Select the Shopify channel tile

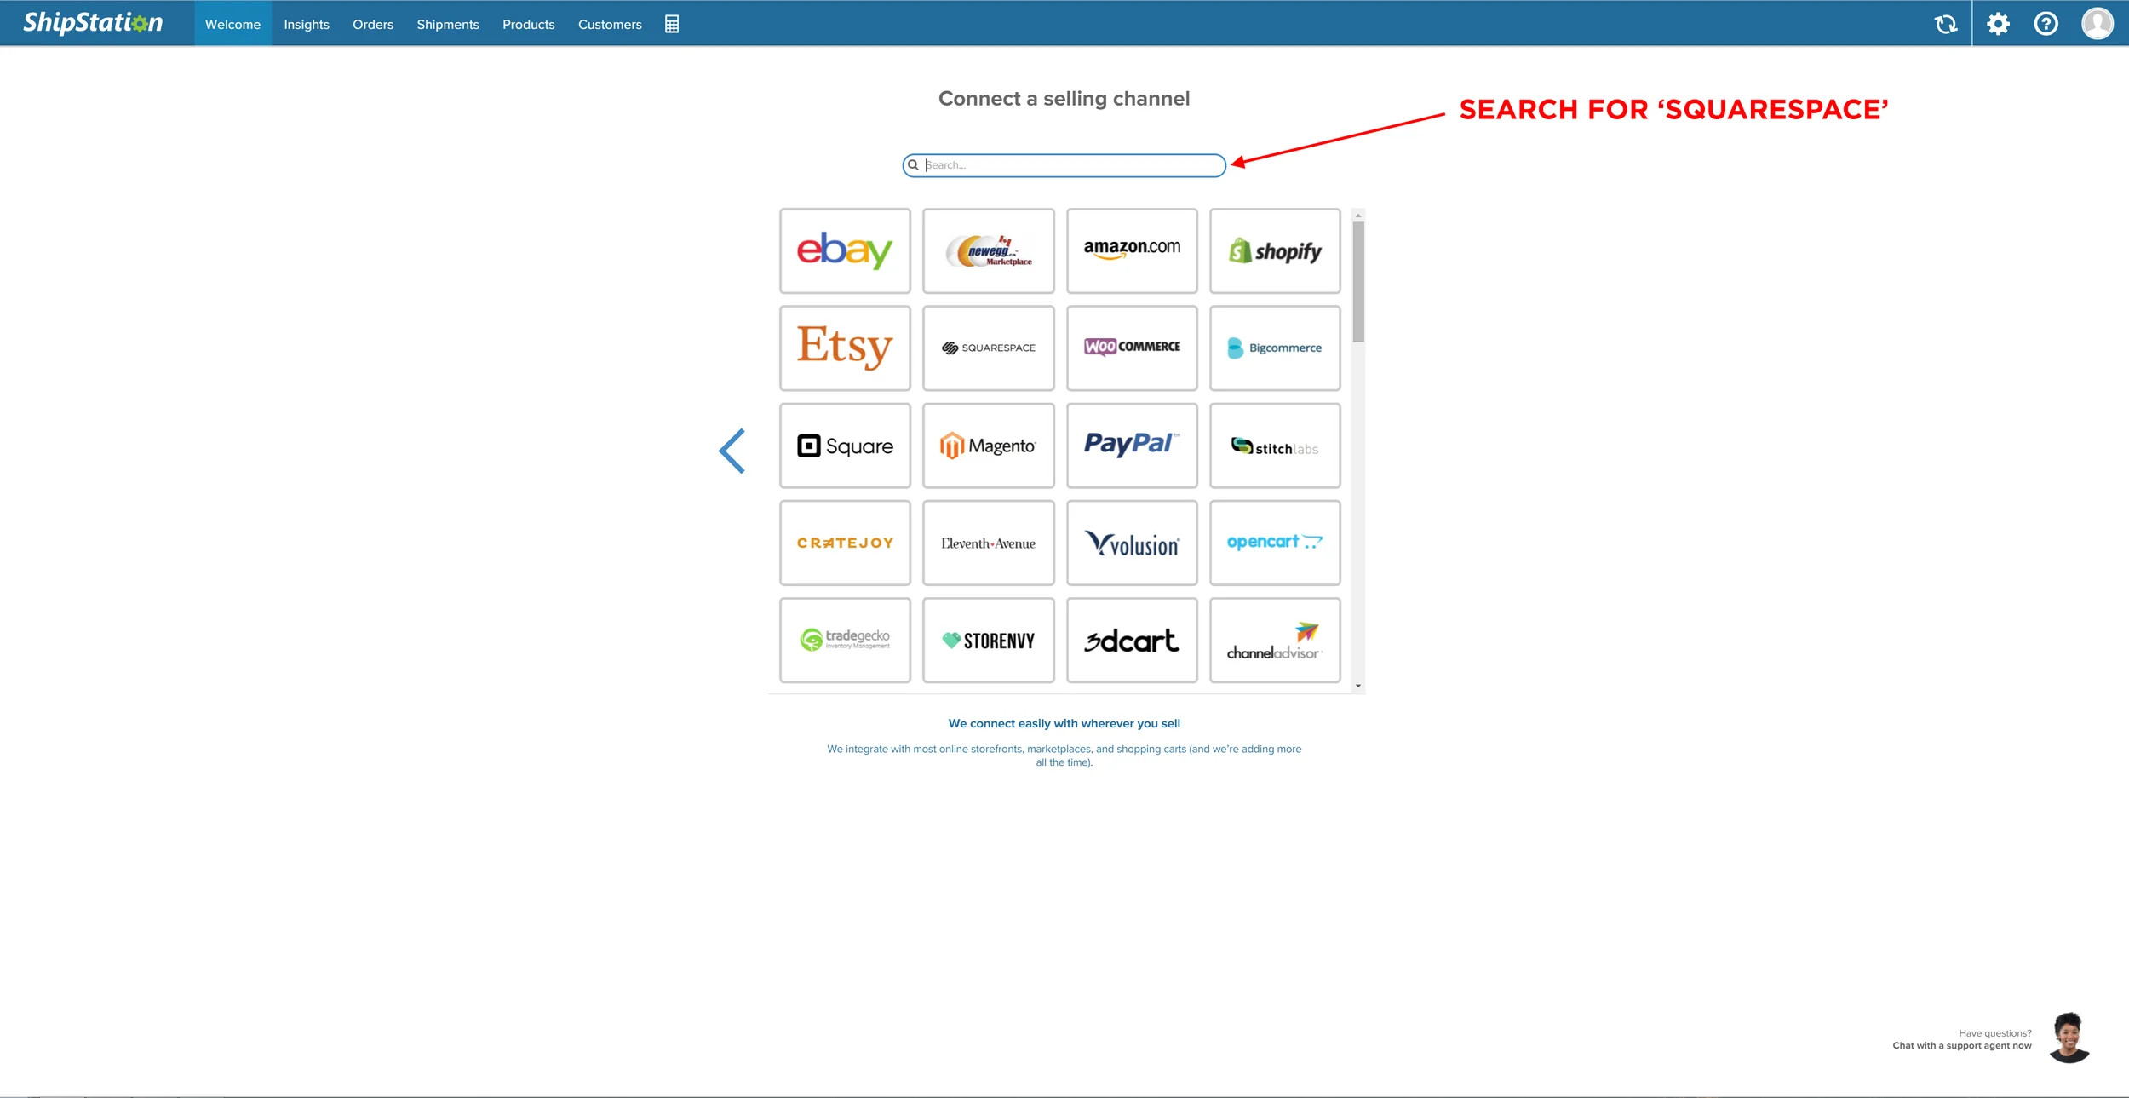coord(1275,250)
